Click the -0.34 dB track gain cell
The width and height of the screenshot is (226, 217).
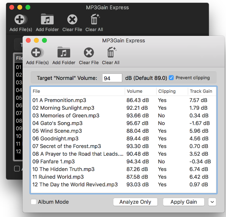[x=200, y=161]
